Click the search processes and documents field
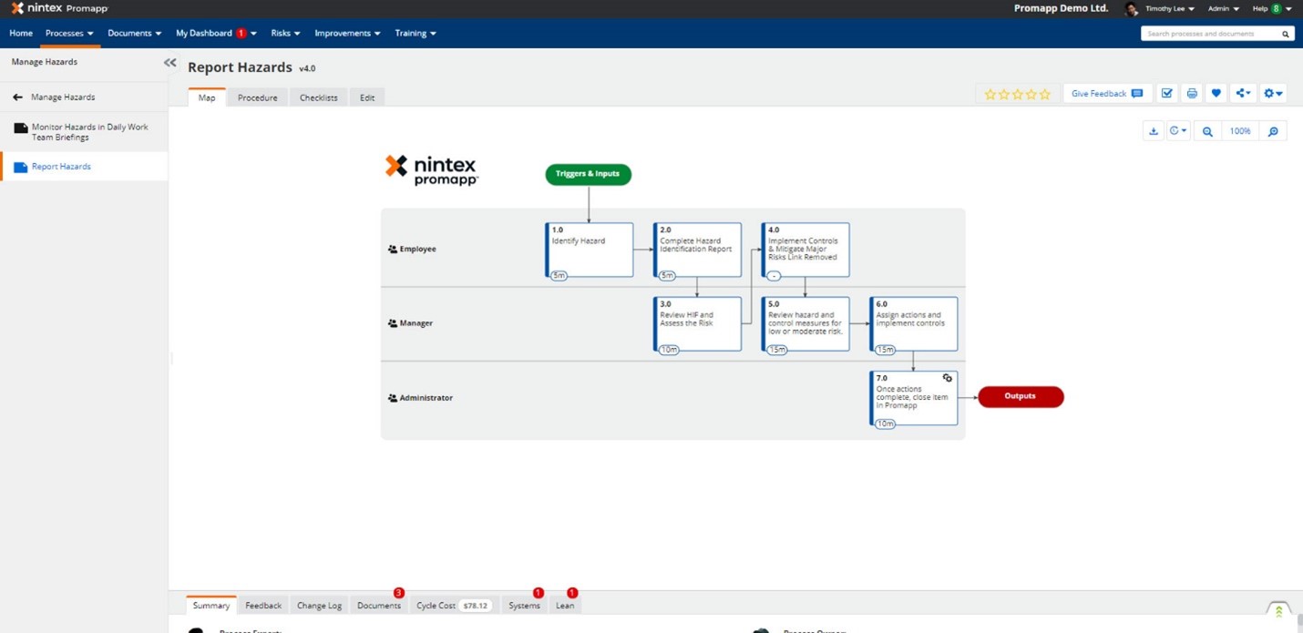Viewport: 1303px width, 633px height. (x=1209, y=34)
